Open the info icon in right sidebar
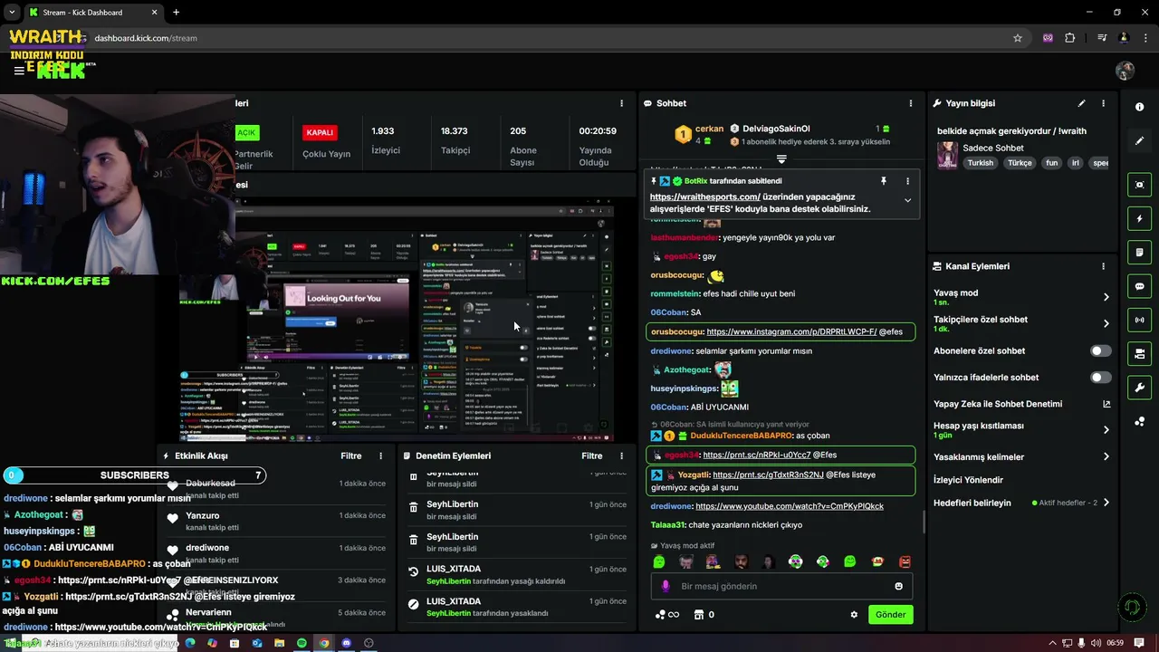This screenshot has height=652, width=1159. [x=1139, y=107]
